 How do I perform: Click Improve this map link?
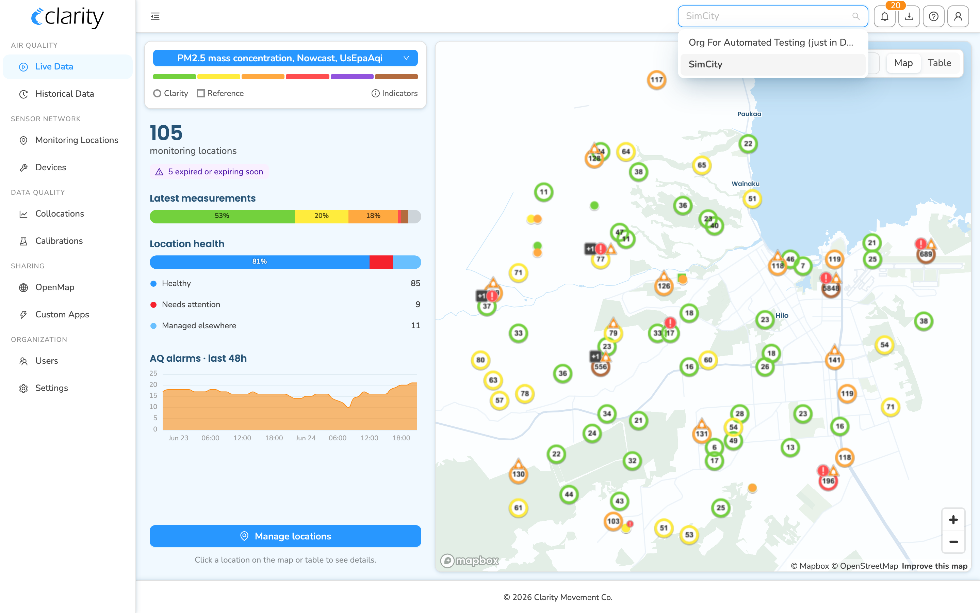[x=934, y=566]
